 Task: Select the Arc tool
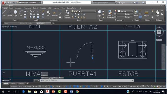(21, 13)
